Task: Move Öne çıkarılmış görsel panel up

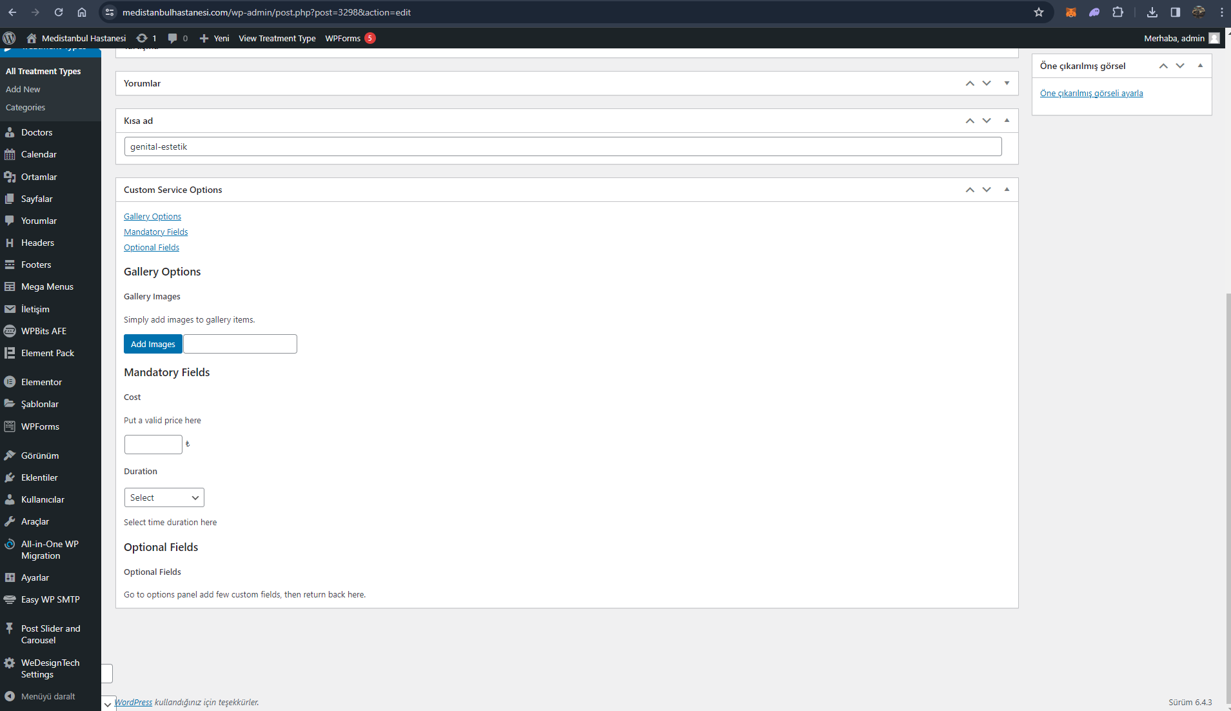Action: click(1163, 66)
